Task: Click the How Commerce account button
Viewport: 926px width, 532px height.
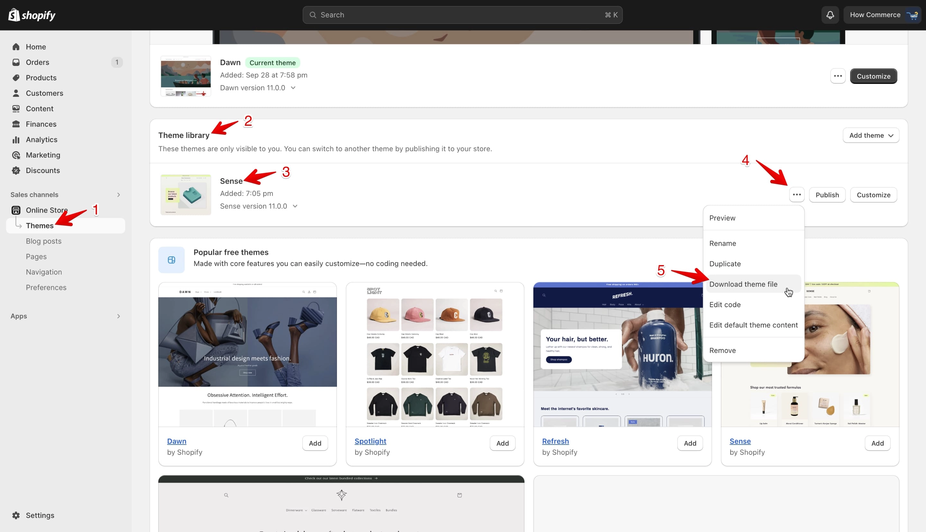Action: tap(882, 15)
